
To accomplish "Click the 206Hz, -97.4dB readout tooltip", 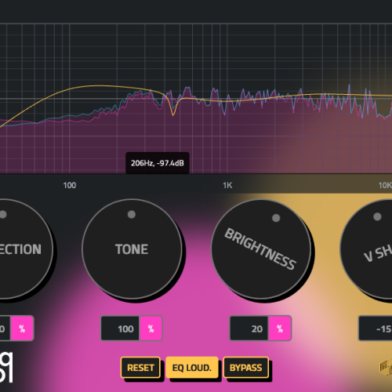I will pos(158,163).
